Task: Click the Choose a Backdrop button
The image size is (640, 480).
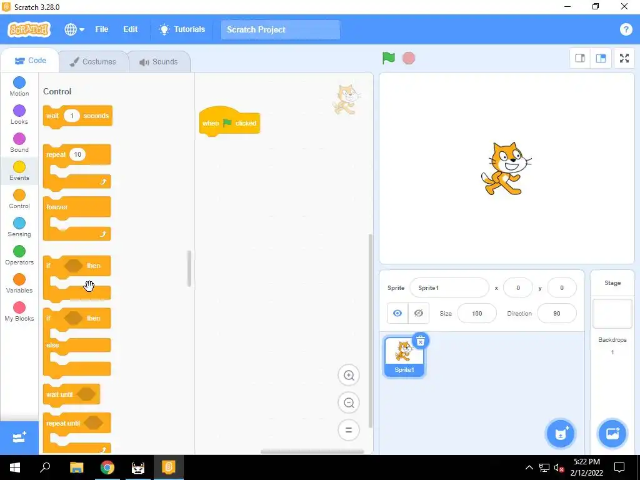Action: tap(612, 434)
